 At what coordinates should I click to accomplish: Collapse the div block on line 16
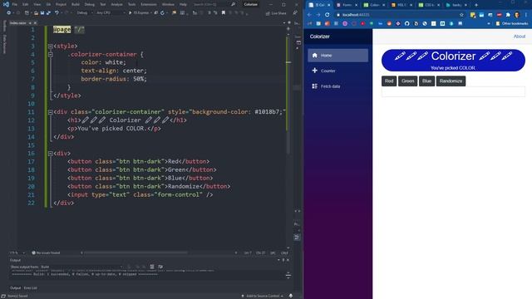pyautogui.click(x=50, y=154)
